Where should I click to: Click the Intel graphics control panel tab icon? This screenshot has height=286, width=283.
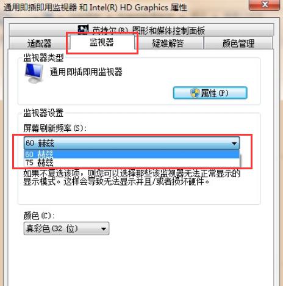tap(84, 29)
